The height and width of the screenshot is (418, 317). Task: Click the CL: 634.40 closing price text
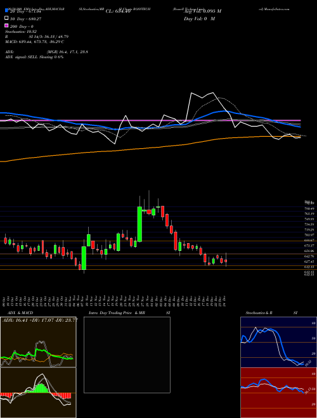pyautogui.click(x=118, y=11)
